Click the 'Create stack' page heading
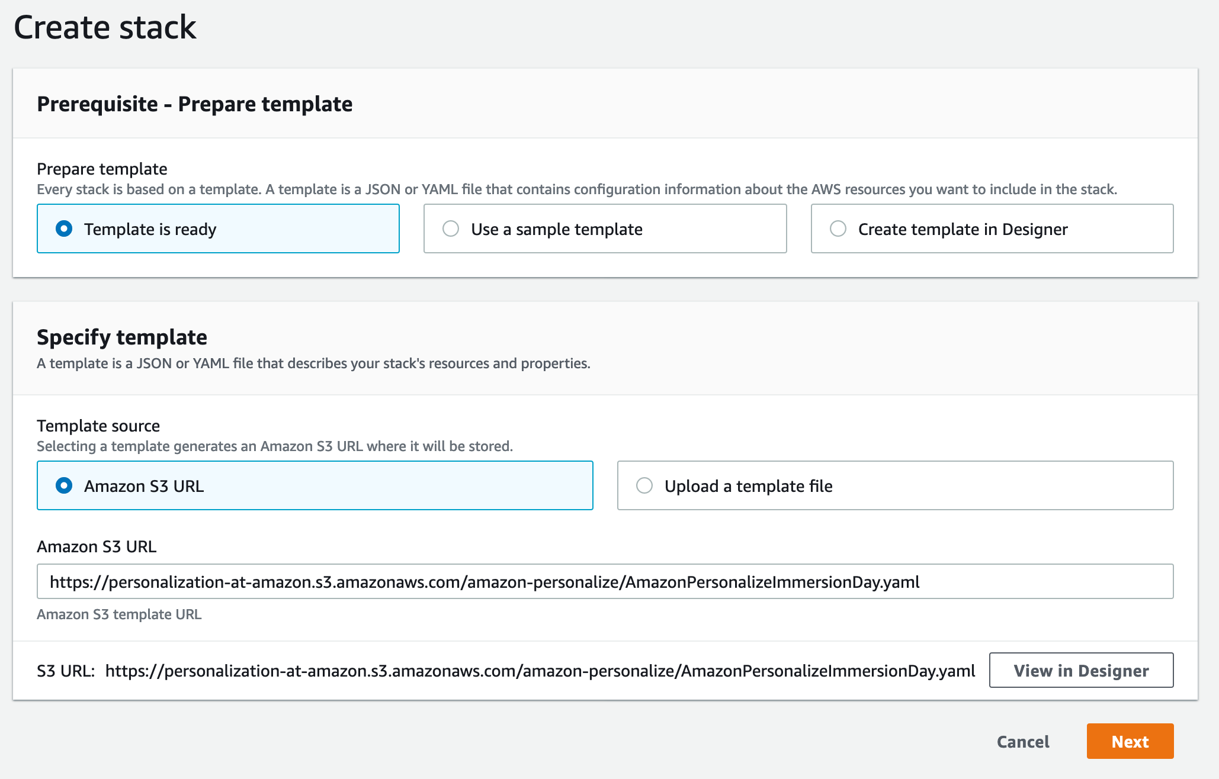Viewport: 1219px width, 779px height. point(105,28)
